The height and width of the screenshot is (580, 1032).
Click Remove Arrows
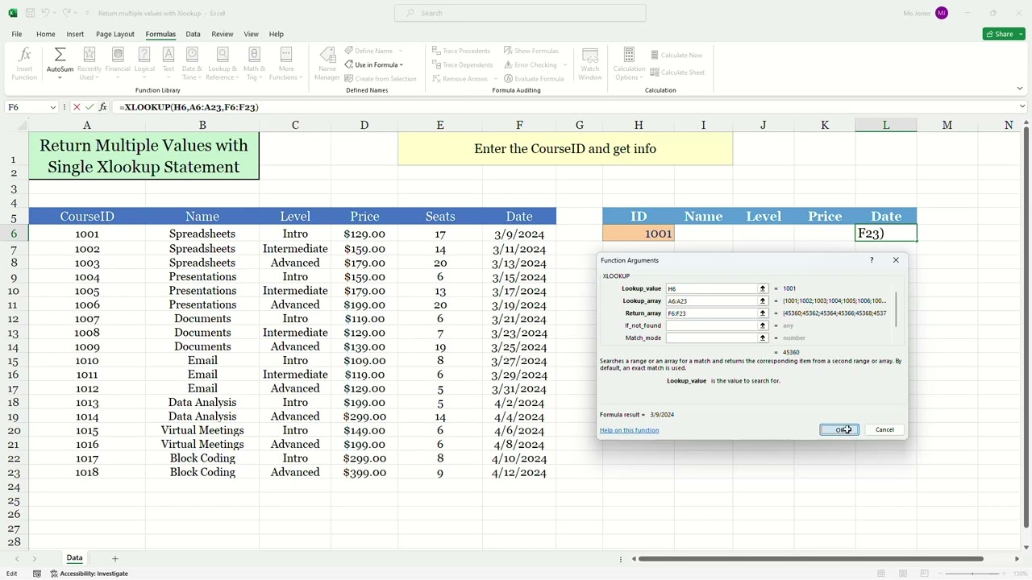pyautogui.click(x=459, y=78)
